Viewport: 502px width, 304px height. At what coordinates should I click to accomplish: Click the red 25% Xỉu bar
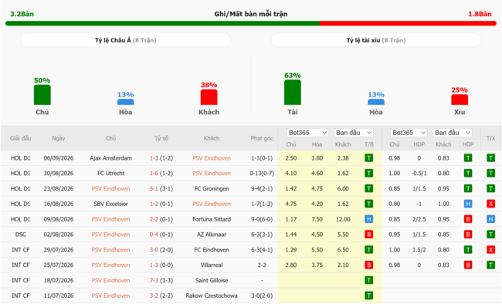tap(460, 100)
